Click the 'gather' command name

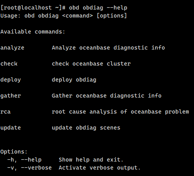pyautogui.click(x=11, y=96)
